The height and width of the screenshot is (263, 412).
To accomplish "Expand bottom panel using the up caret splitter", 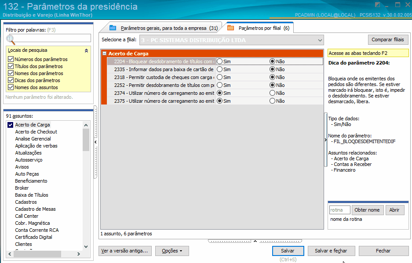I will click(x=255, y=241).
